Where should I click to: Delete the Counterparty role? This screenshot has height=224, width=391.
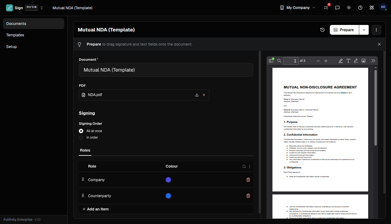click(248, 196)
